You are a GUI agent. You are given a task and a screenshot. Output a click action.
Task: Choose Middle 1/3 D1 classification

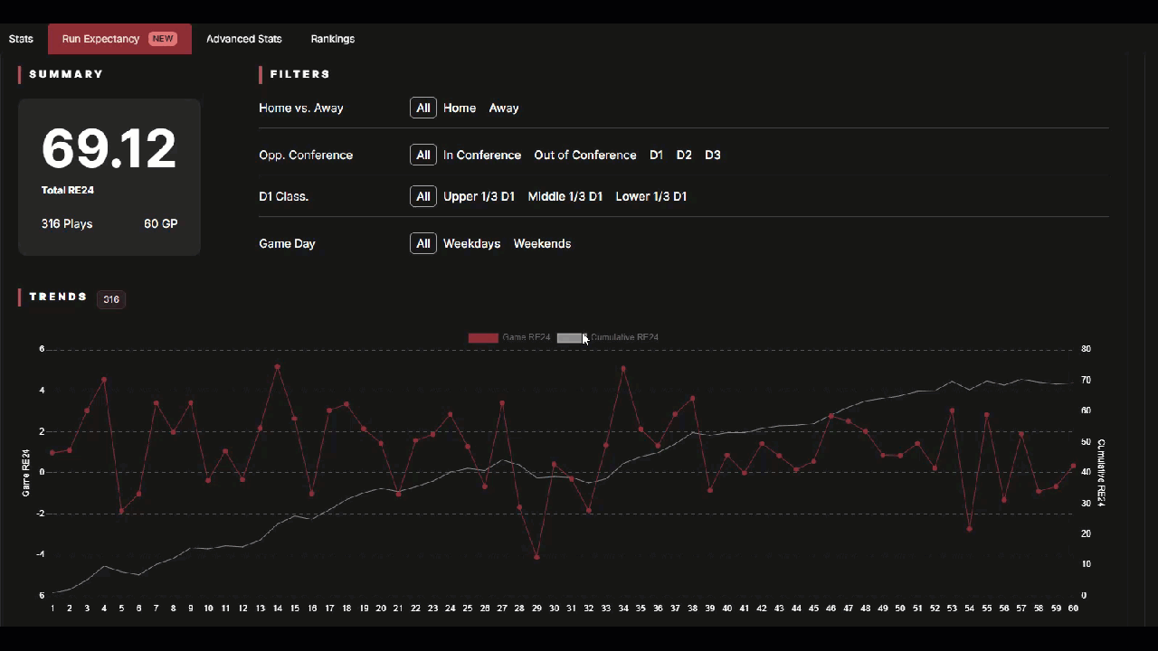pos(565,196)
